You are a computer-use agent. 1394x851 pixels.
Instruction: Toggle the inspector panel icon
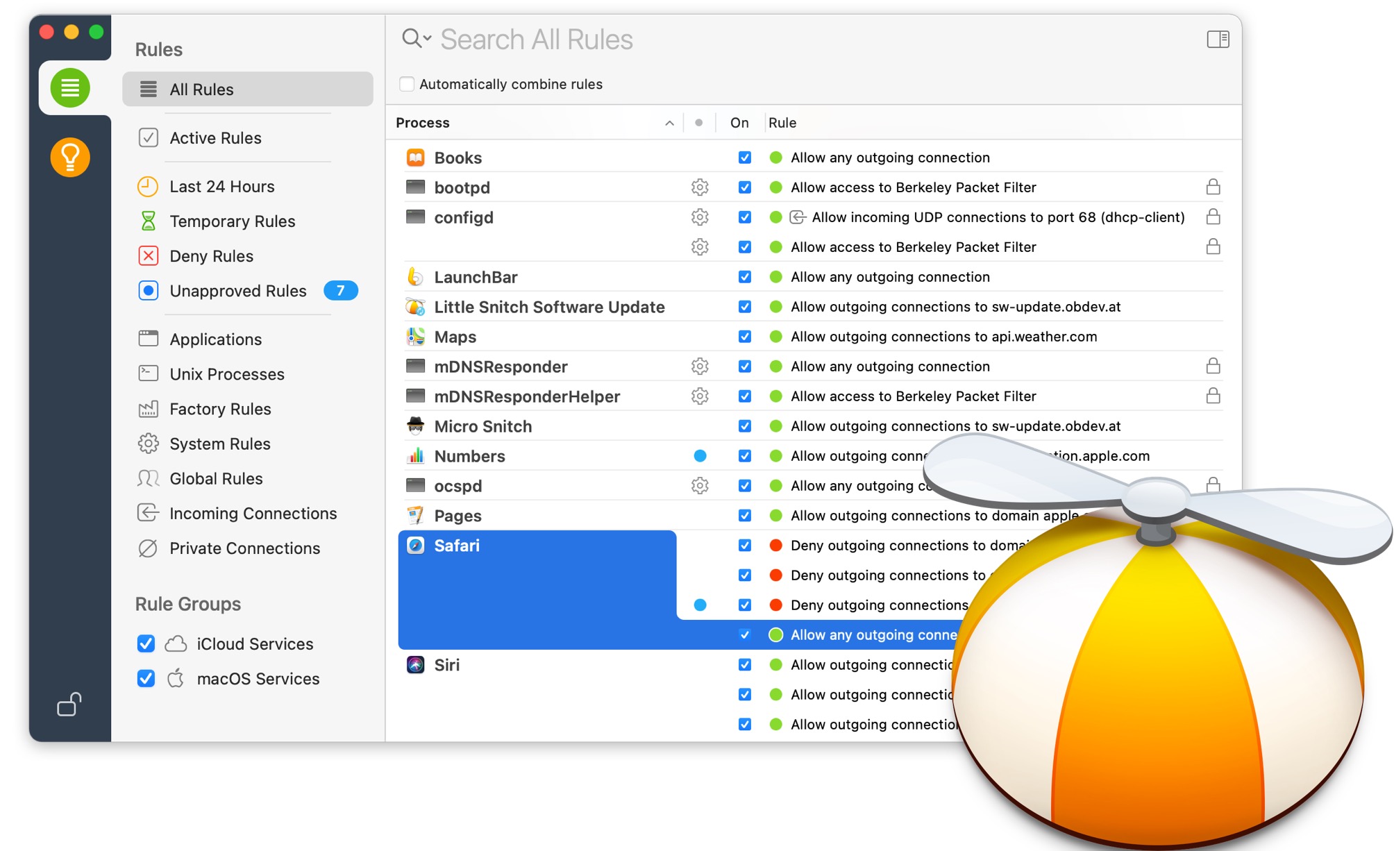point(1218,40)
